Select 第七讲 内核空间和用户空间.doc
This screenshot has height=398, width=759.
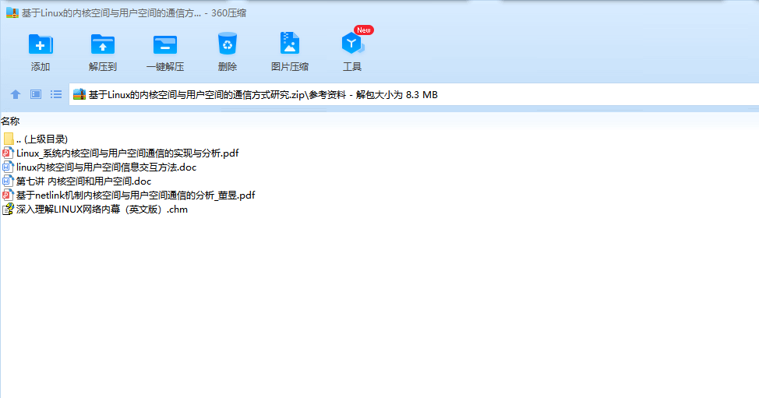(77, 181)
